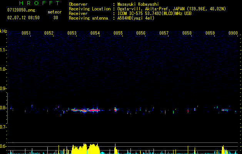This screenshot has height=154, width=242.
Task: Click the large yellow intensity peak below 0853-0854
Action: (86, 149)
